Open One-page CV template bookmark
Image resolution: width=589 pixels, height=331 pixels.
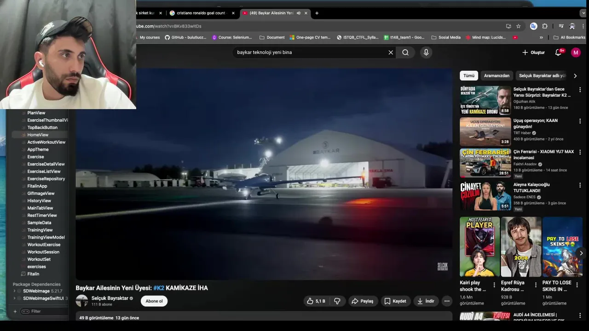[x=310, y=37]
